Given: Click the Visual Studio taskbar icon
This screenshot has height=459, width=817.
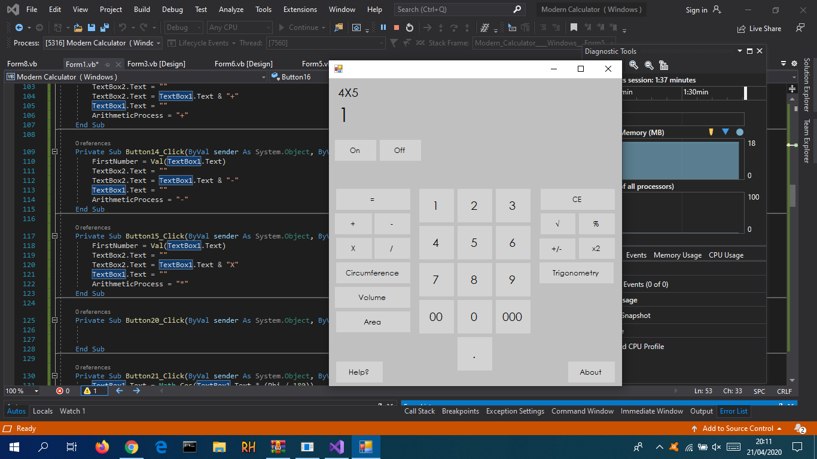Looking at the screenshot, I should pos(336,446).
